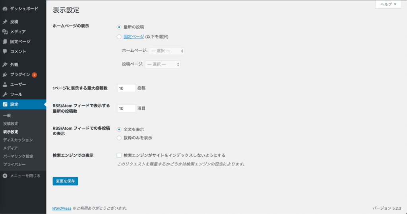Click the sliders icon beside 設定
407x214 pixels.
pyautogui.click(x=5, y=104)
